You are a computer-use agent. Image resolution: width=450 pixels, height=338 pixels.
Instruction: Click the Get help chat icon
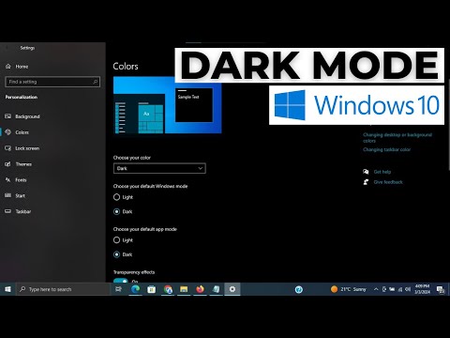pyautogui.click(x=366, y=172)
